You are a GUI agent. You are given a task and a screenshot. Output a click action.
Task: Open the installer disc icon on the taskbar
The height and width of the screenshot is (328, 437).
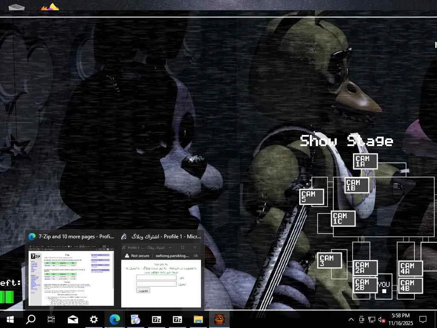(135, 319)
